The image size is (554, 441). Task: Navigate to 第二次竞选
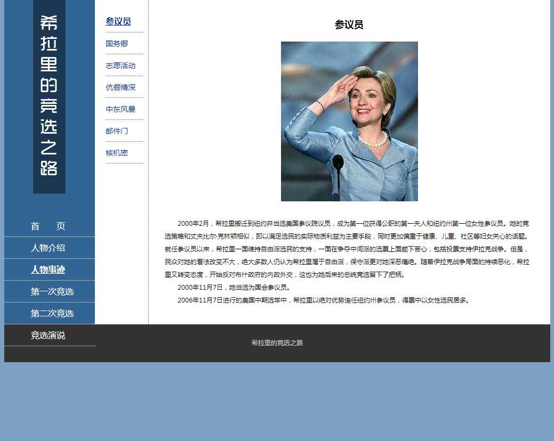(x=52, y=313)
